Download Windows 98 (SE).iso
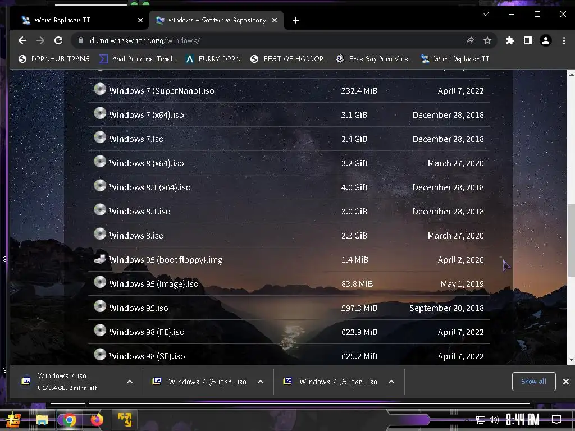 coord(147,356)
